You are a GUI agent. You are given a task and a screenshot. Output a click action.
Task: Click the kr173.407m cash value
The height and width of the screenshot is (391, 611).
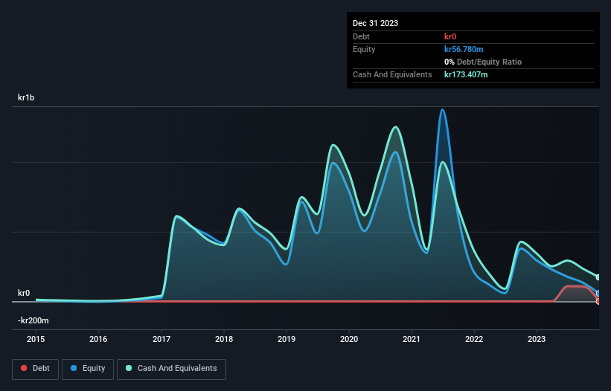(466, 74)
